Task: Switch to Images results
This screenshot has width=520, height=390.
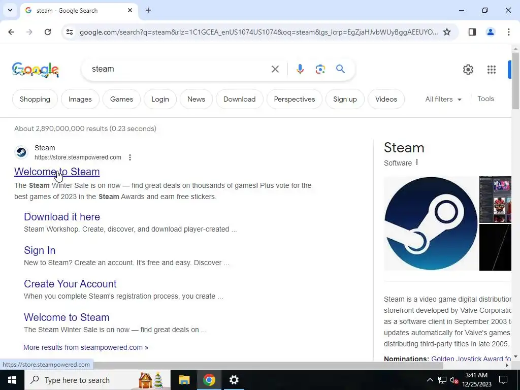Action: point(80,99)
